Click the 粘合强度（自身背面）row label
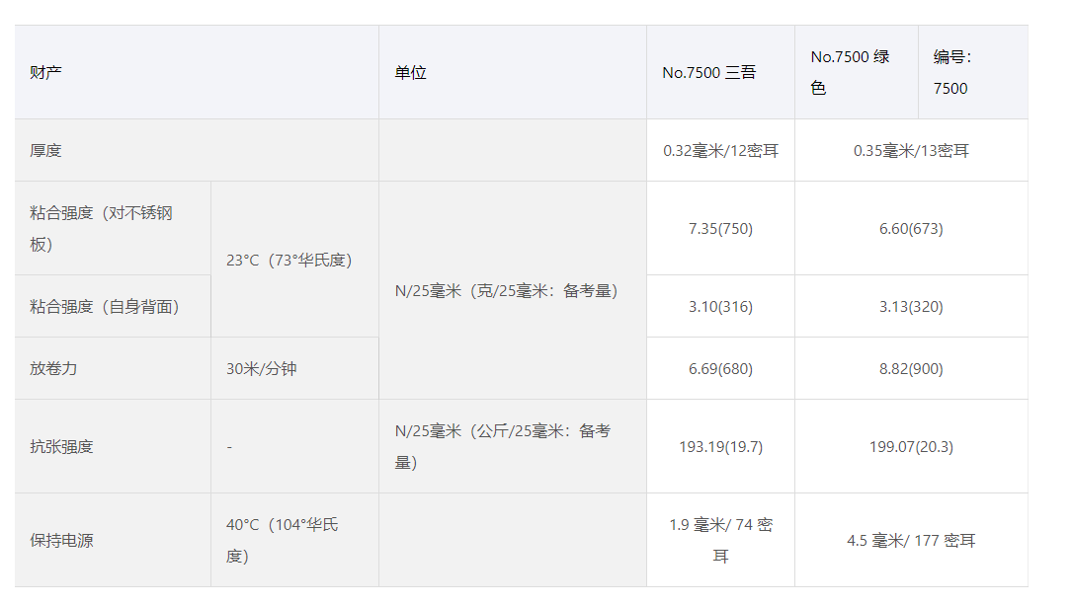The image size is (1072, 605). pos(106,307)
